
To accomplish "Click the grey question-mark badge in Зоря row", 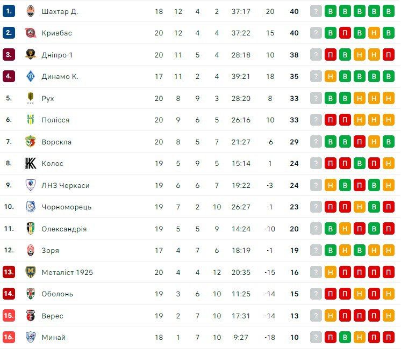I will 316,250.
